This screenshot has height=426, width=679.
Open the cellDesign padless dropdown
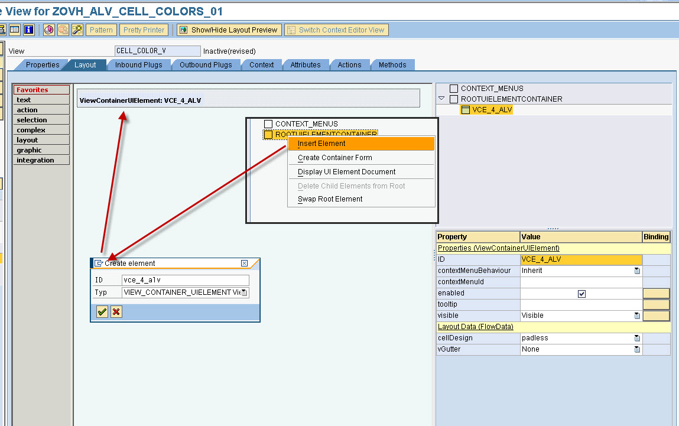click(637, 338)
